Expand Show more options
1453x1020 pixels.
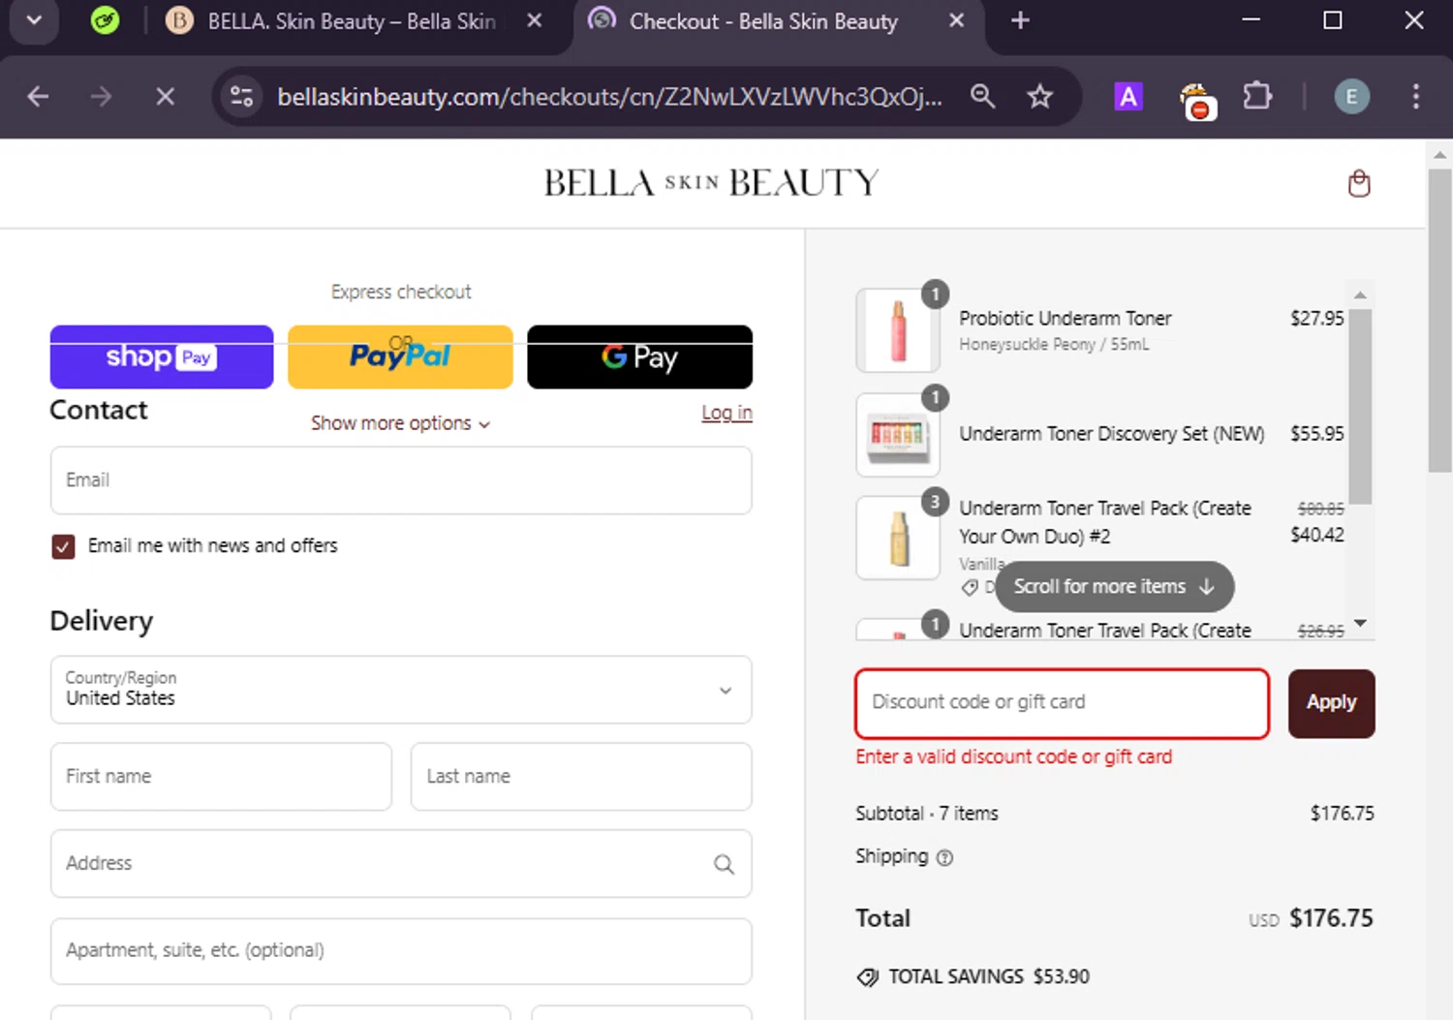tap(400, 423)
